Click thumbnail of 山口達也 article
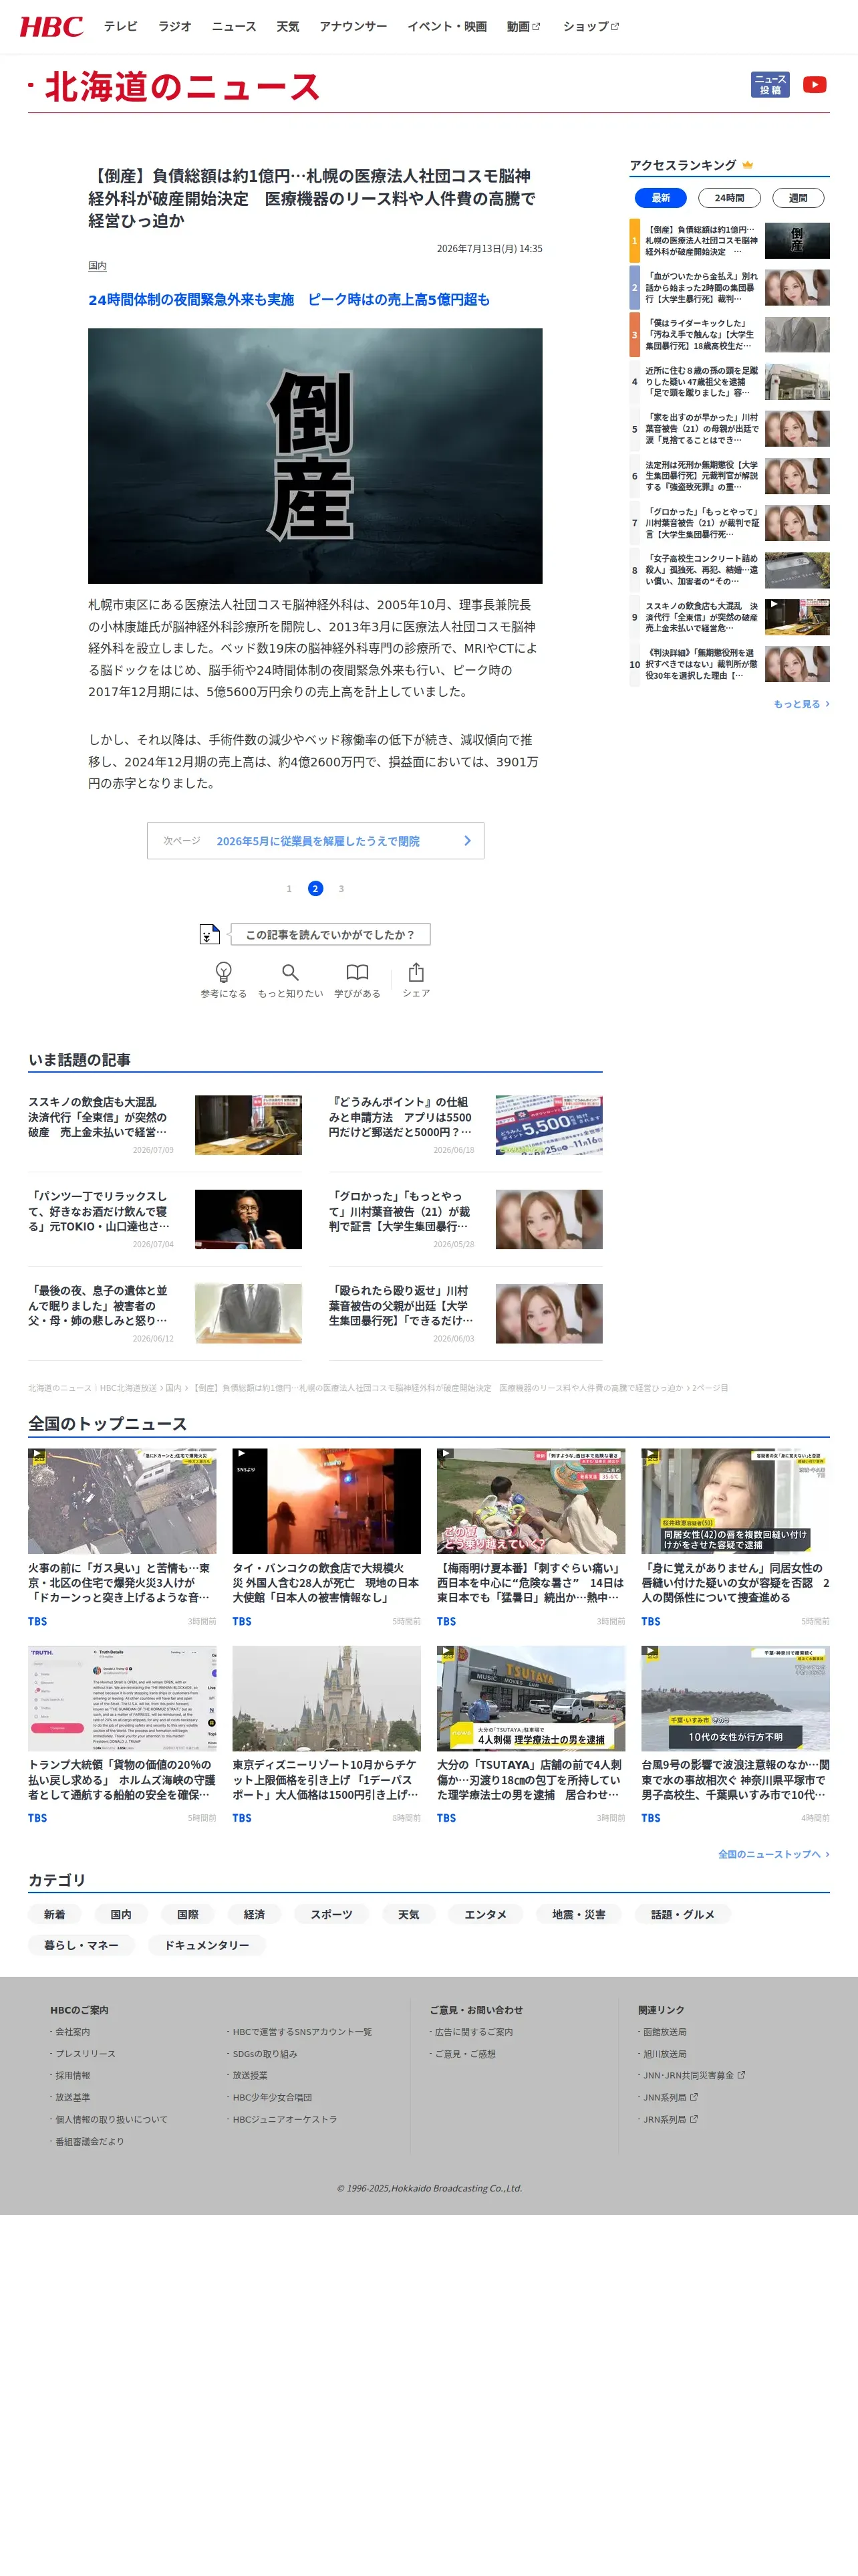The height and width of the screenshot is (2576, 858). point(248,1219)
